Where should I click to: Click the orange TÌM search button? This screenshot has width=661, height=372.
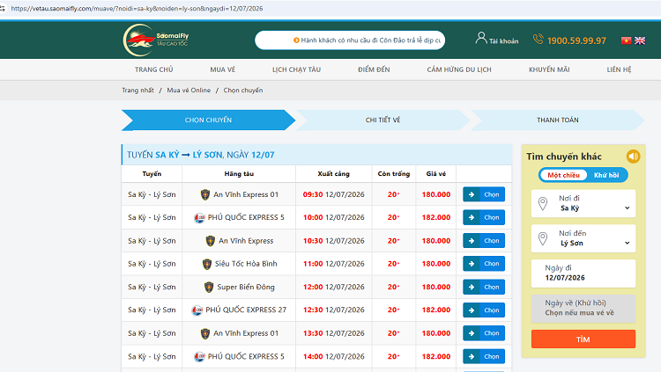(583, 339)
